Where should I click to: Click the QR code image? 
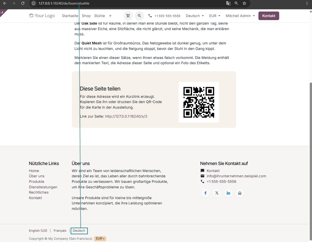(199, 102)
